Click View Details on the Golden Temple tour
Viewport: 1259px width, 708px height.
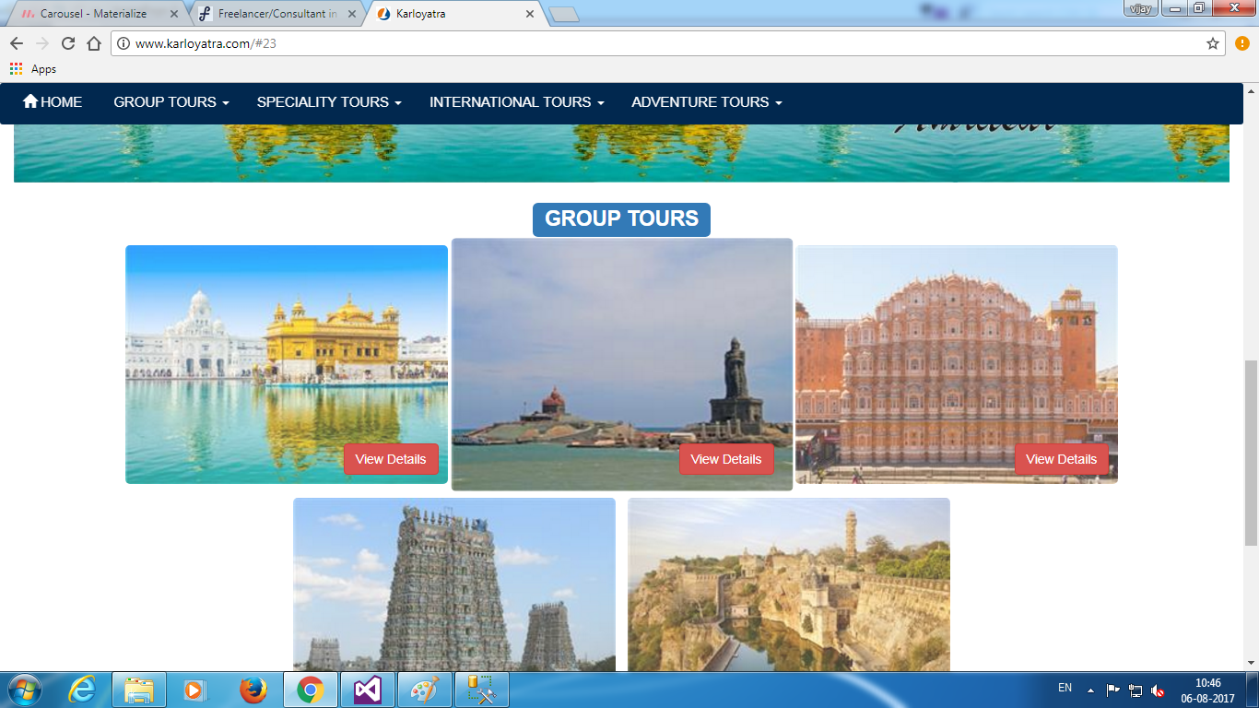point(391,459)
